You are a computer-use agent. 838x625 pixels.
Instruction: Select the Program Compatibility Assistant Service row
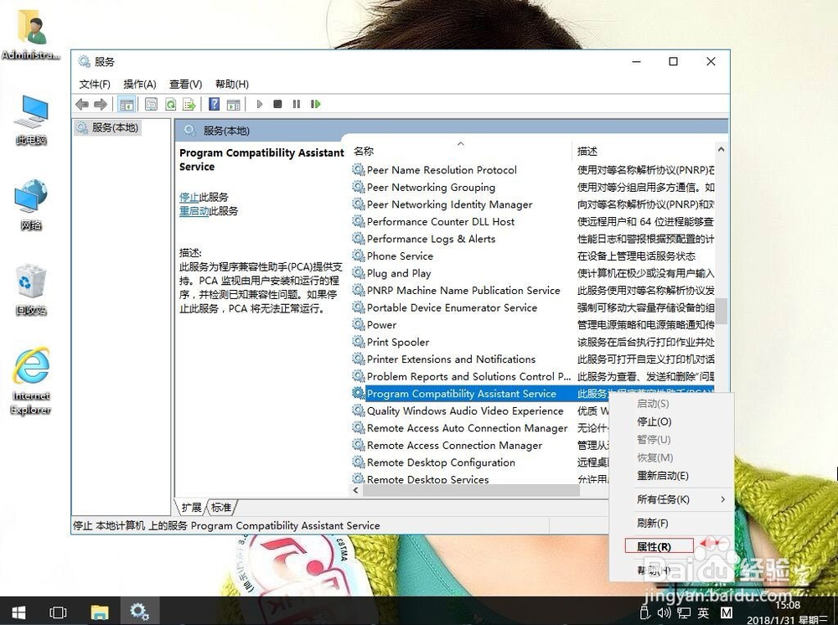462,393
